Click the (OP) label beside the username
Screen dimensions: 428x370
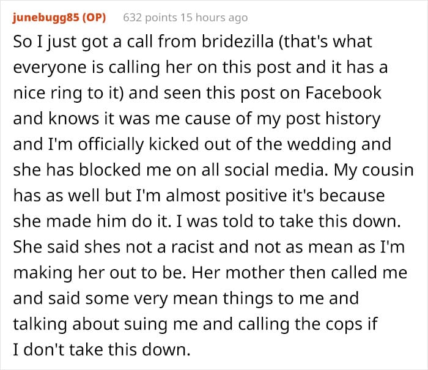tap(94, 17)
